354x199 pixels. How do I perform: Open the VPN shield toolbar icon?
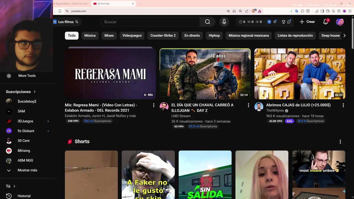coord(339,11)
